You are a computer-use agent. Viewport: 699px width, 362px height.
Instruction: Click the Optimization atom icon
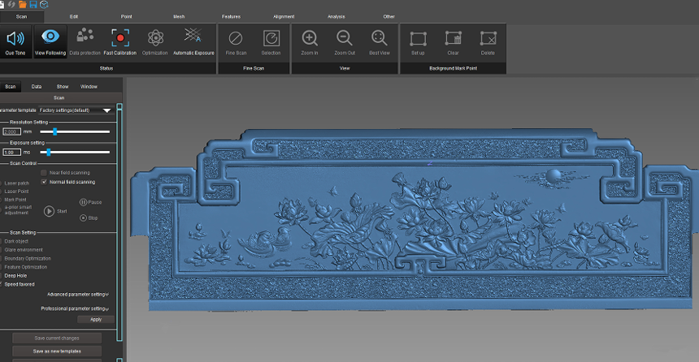click(x=155, y=38)
